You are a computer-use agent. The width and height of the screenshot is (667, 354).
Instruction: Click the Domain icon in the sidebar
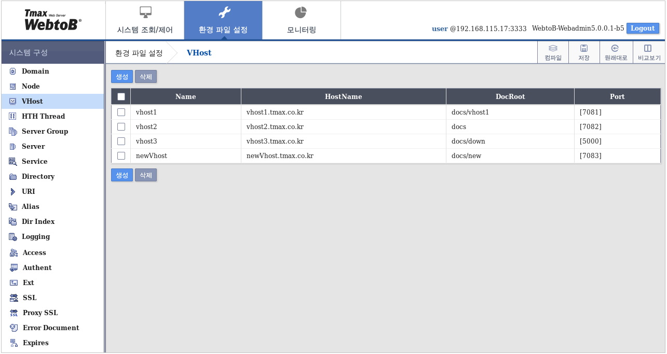point(13,72)
